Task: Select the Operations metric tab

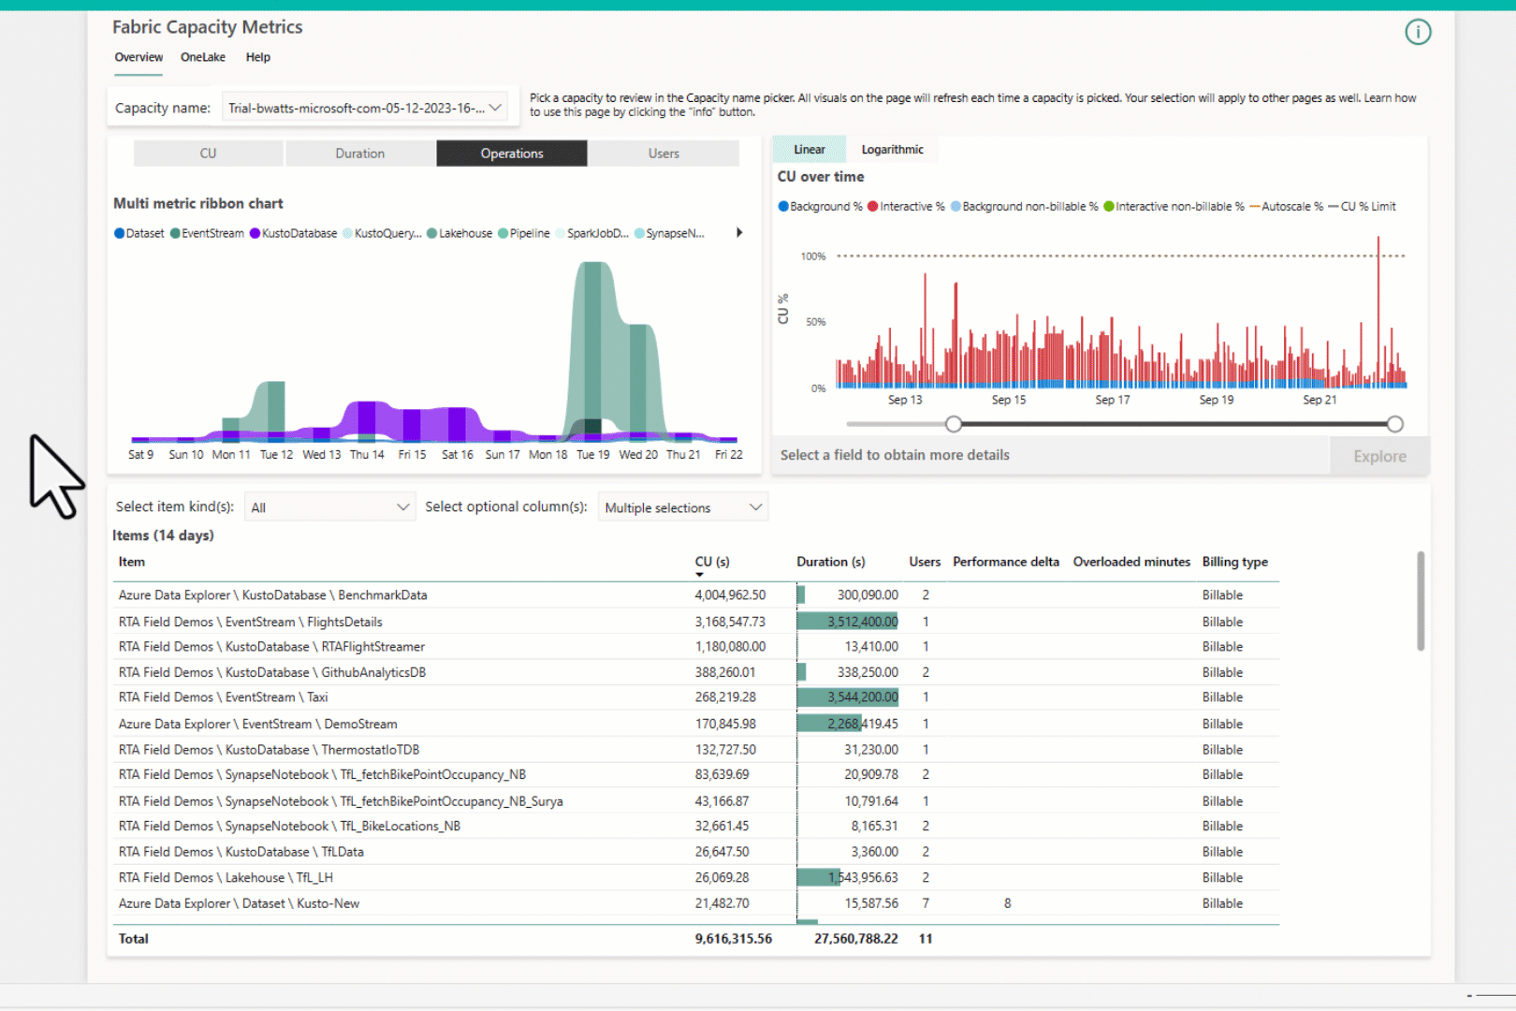Action: pyautogui.click(x=512, y=154)
